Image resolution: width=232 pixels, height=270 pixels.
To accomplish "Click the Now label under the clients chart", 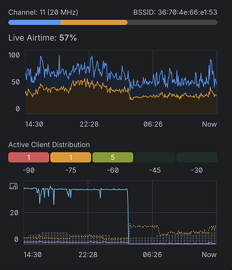I will click(209, 255).
